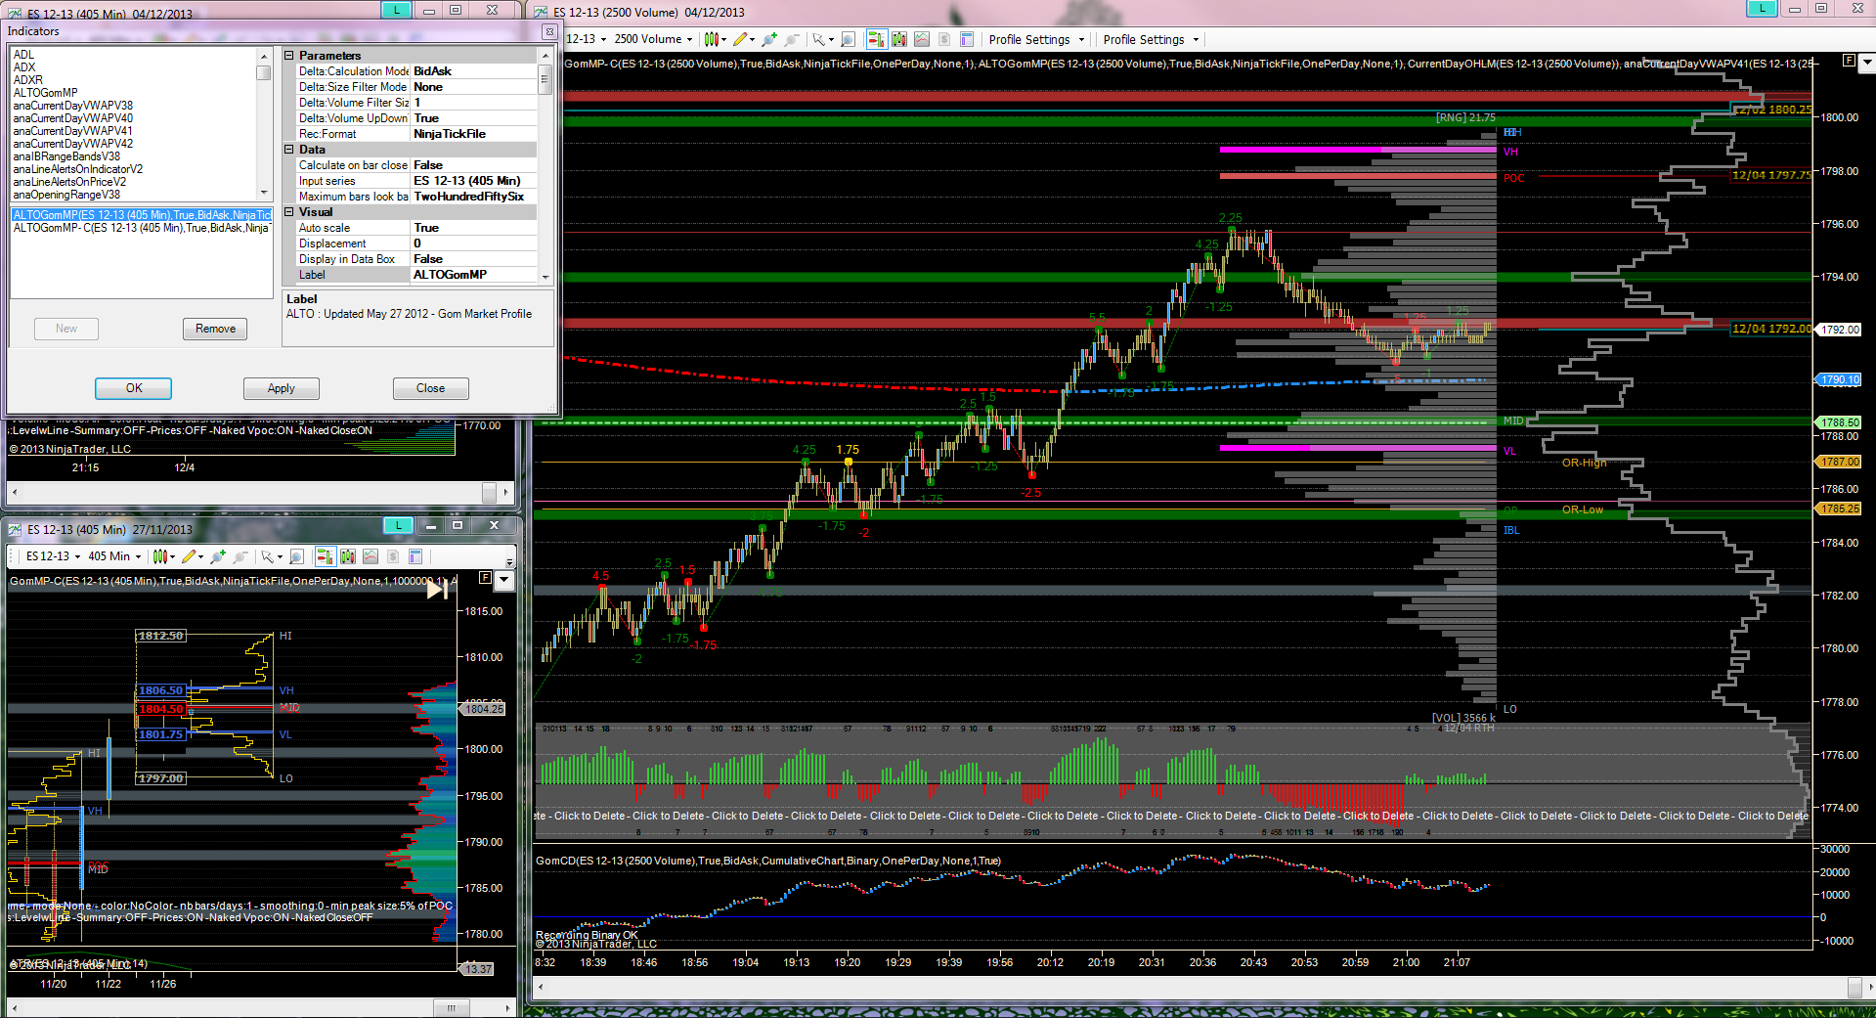Toggle Display in Data Box value False

coord(474,259)
